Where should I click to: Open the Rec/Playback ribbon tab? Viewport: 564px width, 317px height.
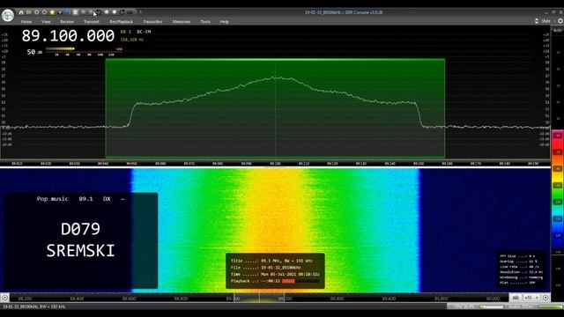click(x=122, y=22)
